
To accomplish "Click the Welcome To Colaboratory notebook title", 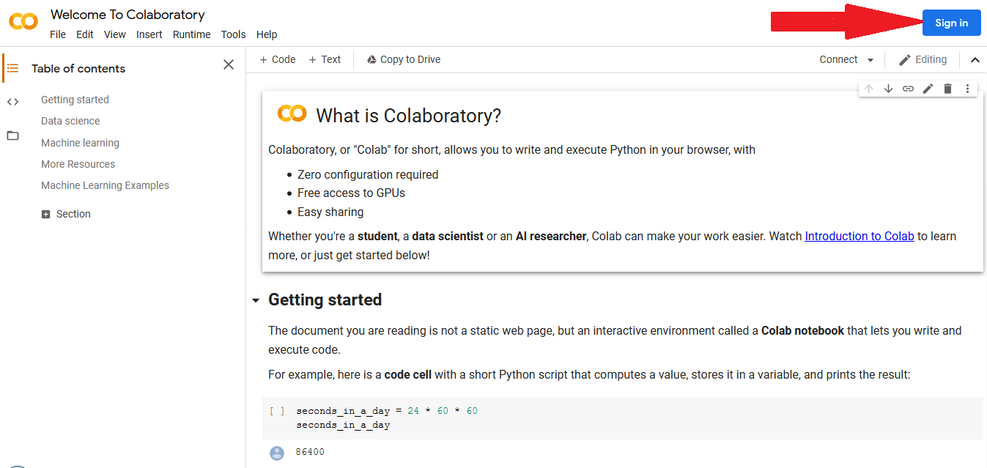I will [127, 15].
